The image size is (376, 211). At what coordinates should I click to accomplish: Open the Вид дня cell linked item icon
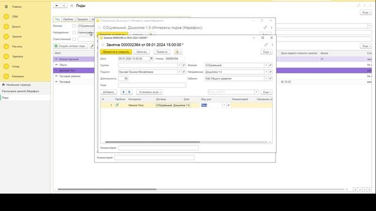[x=229, y=105]
